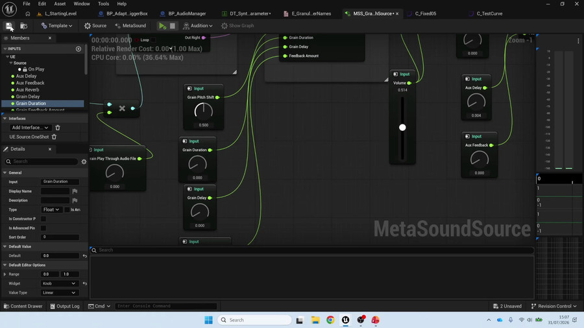Open Chrome from the taskbar

pyautogui.click(x=330, y=320)
